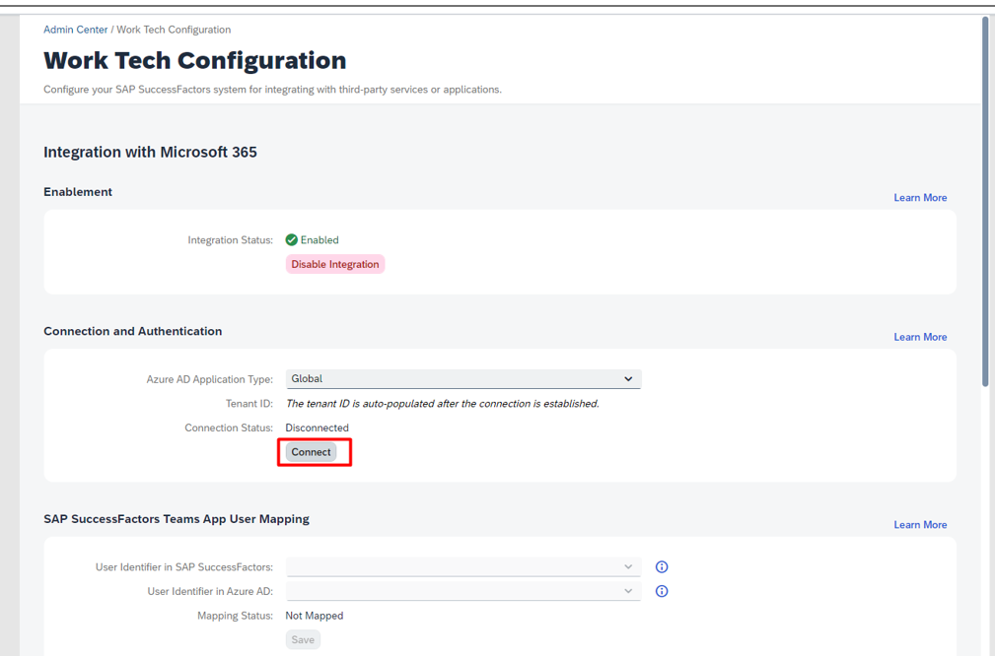Click the Connect button

311,452
